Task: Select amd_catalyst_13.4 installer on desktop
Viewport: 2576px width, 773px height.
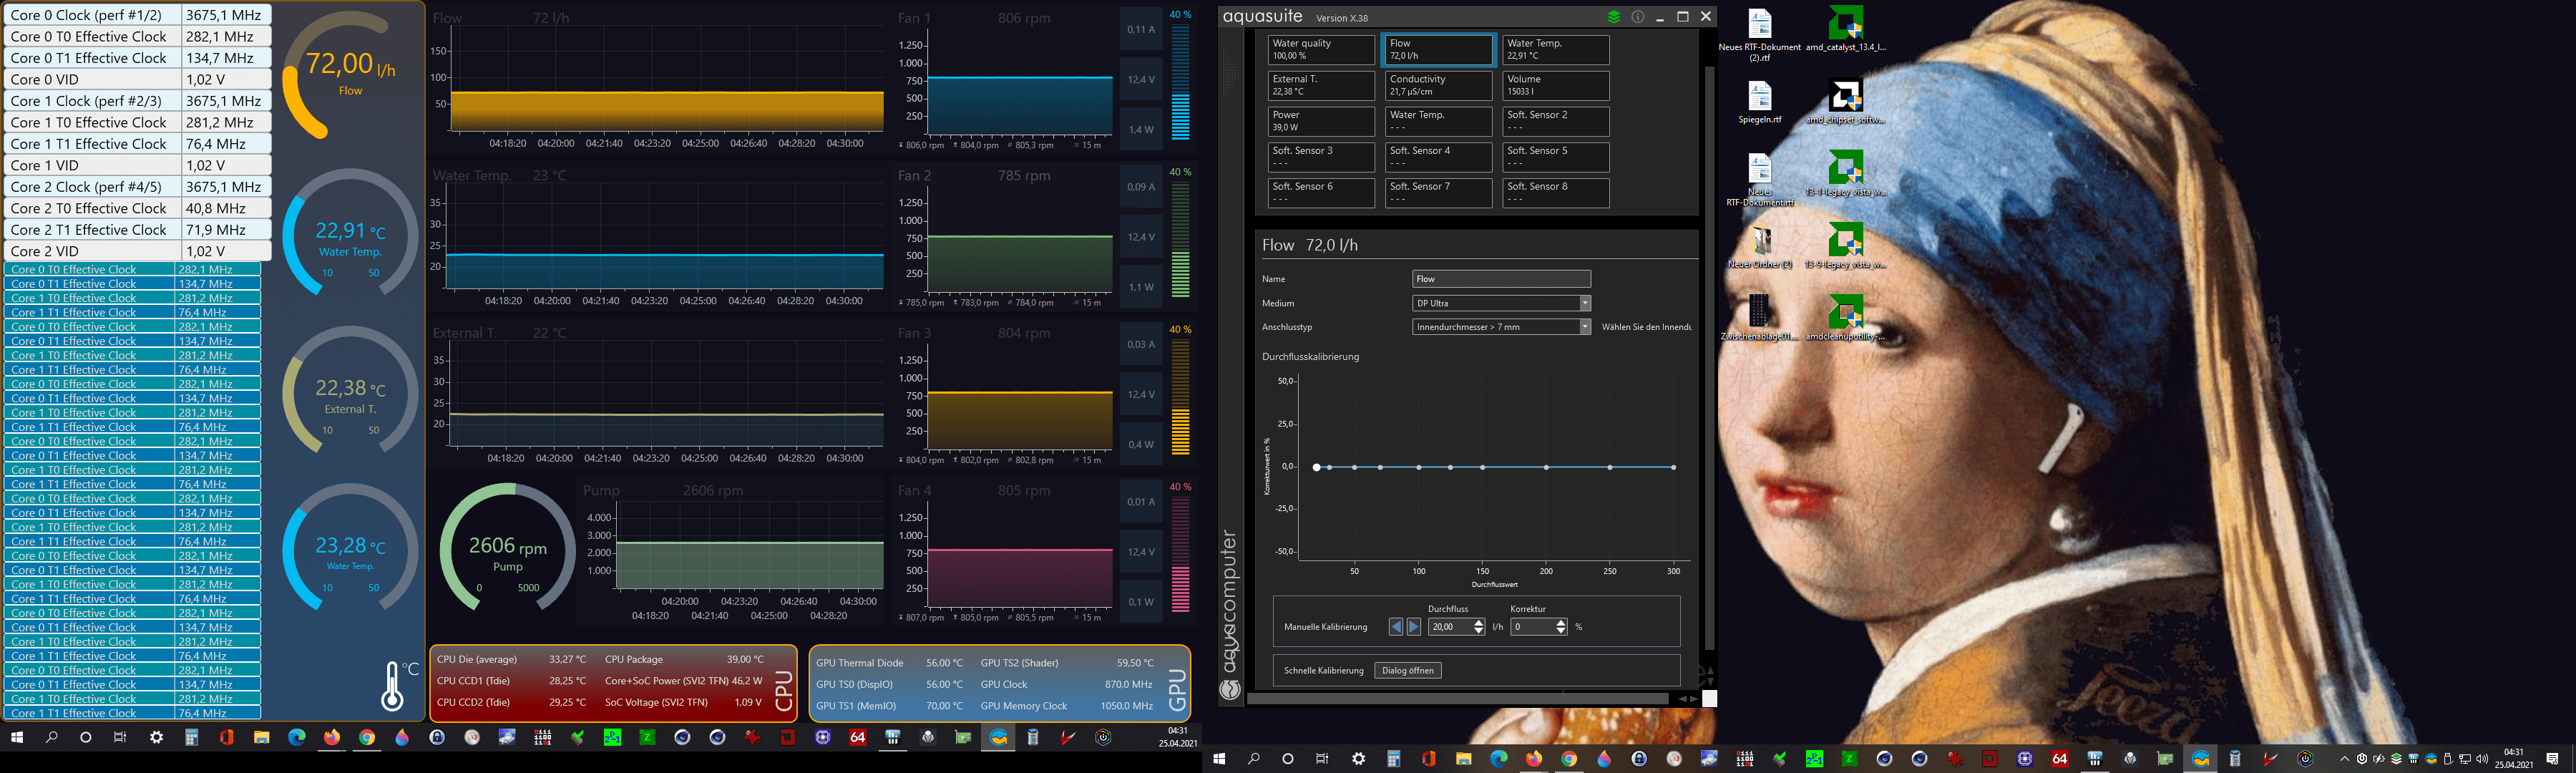Action: click(1846, 29)
